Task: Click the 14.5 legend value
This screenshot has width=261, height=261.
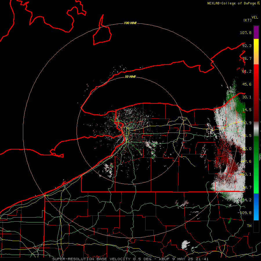Action: (x=247, y=110)
